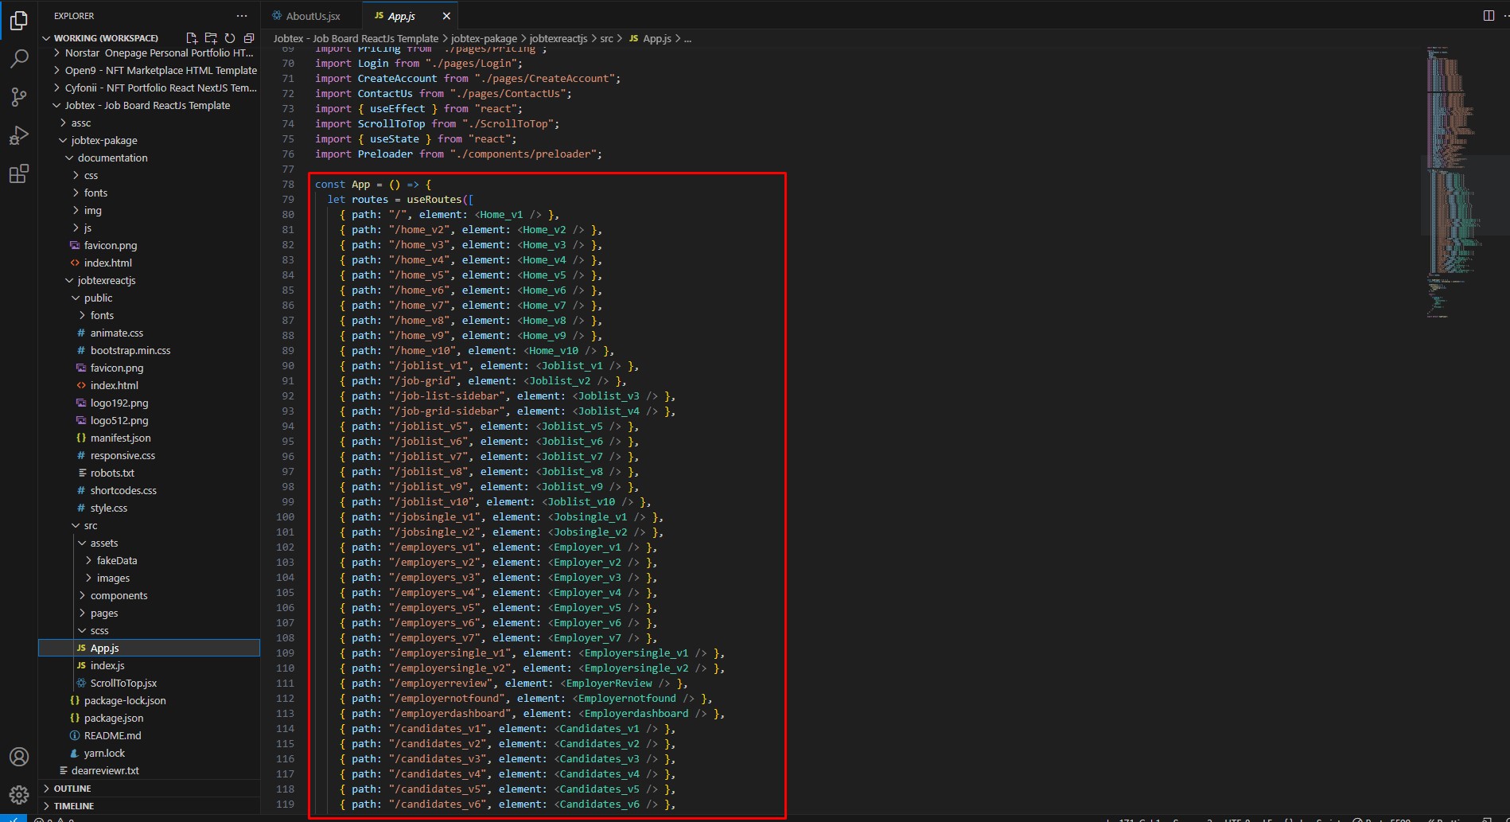Screen dimensions: 1510x822
Task: Collapse the documentation folder
Action: (x=112, y=158)
